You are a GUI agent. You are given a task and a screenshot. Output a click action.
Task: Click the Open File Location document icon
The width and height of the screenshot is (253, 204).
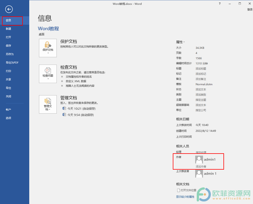tap(178, 190)
